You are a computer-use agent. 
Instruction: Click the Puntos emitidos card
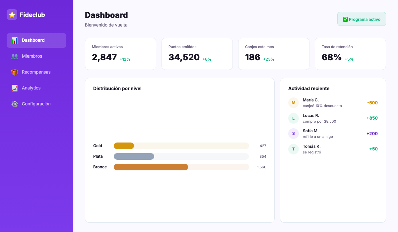197,54
